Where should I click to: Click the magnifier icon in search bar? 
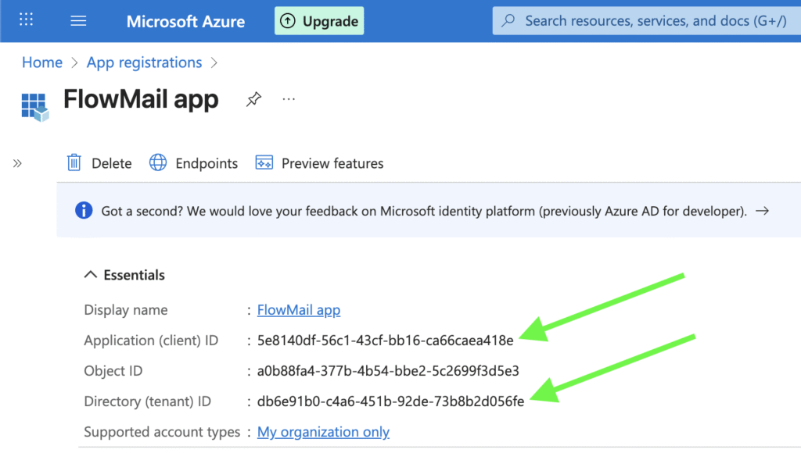click(508, 20)
